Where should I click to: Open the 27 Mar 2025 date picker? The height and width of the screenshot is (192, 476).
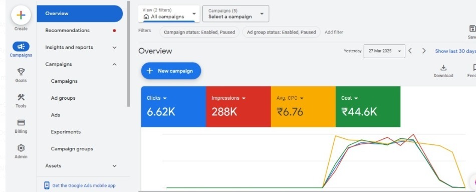click(384, 51)
